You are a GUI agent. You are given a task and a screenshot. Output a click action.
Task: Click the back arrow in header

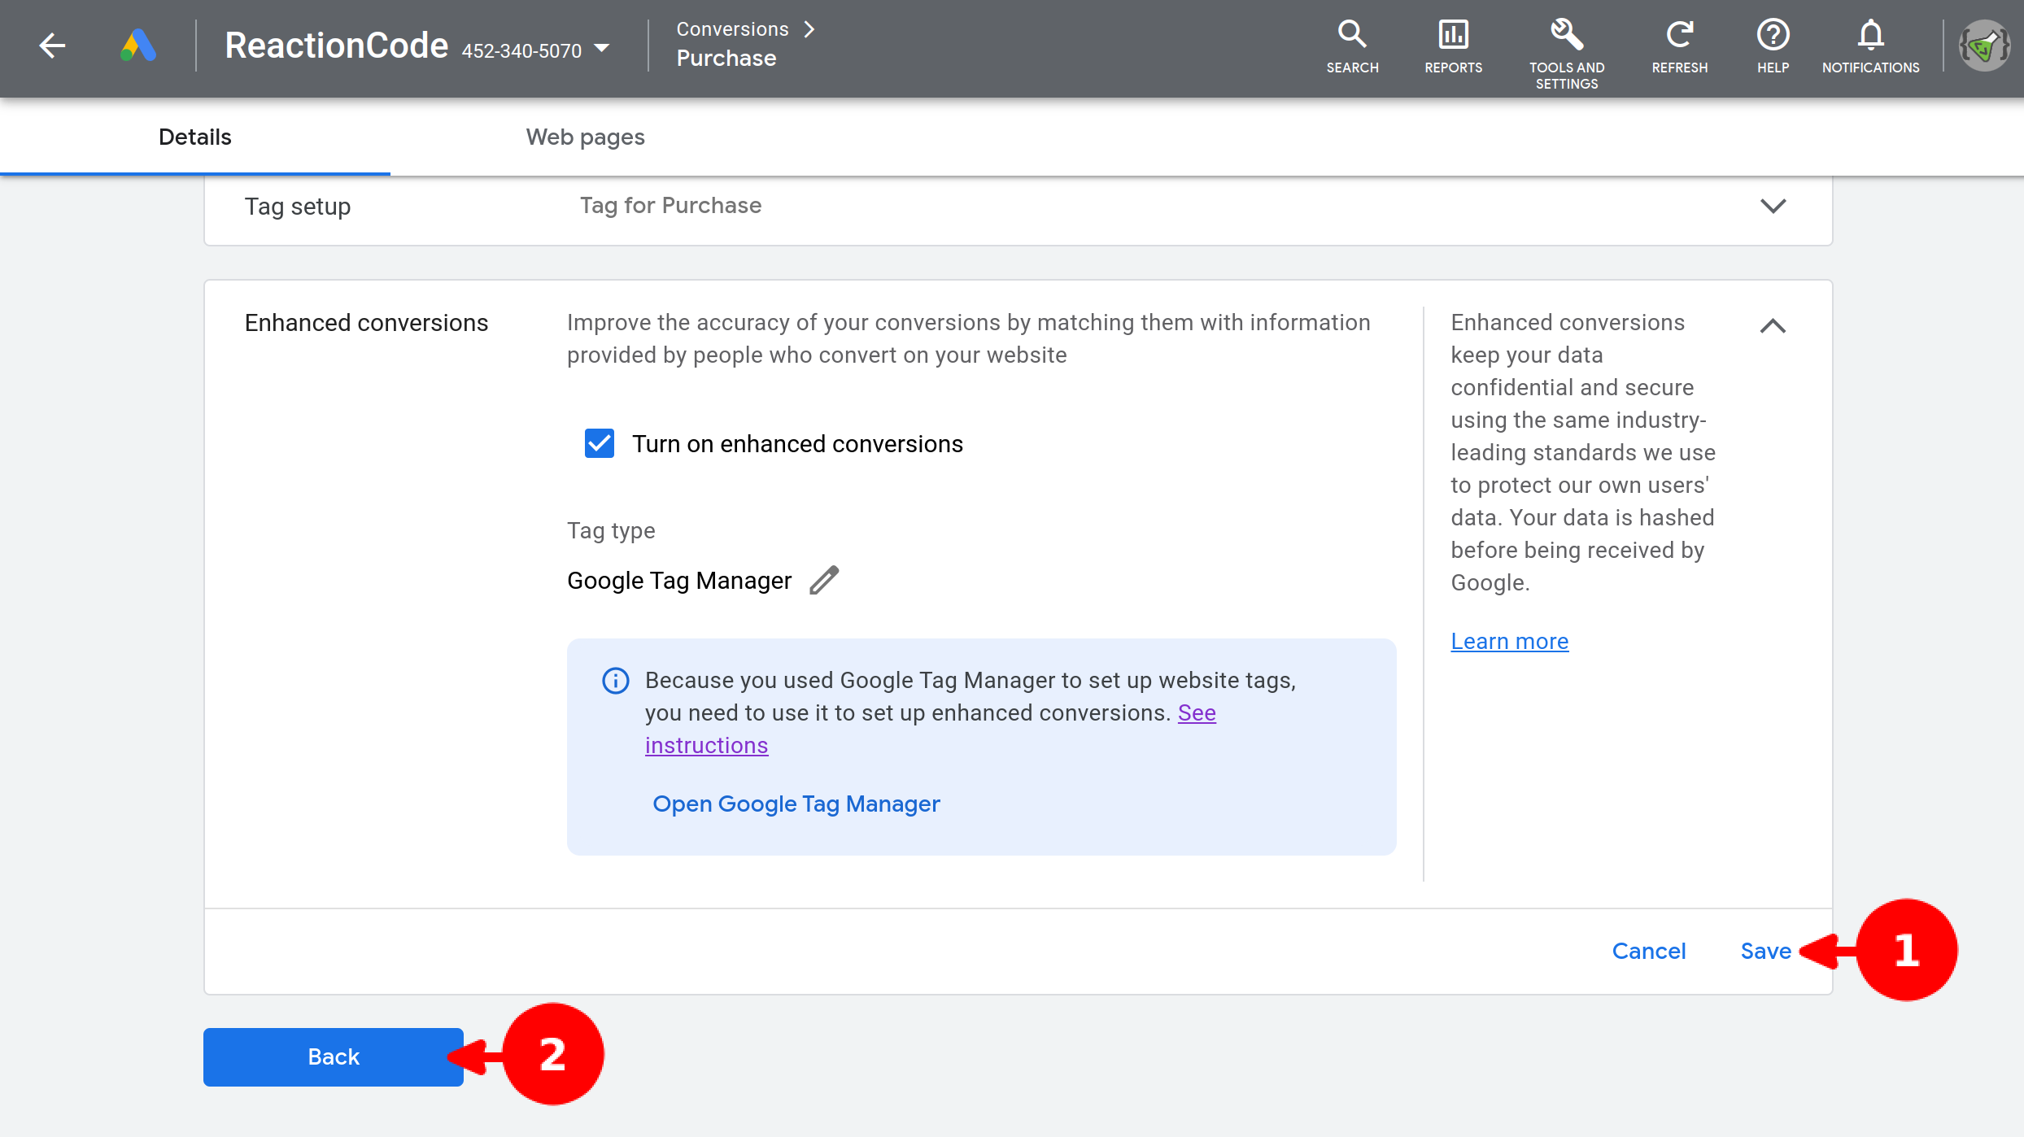pos(52,46)
